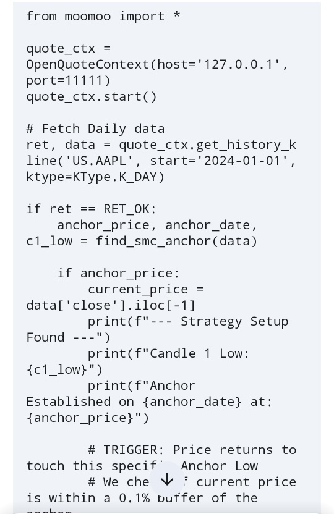
Task: Click the 'if anchor_price:' line
Action: pyautogui.click(x=118, y=273)
